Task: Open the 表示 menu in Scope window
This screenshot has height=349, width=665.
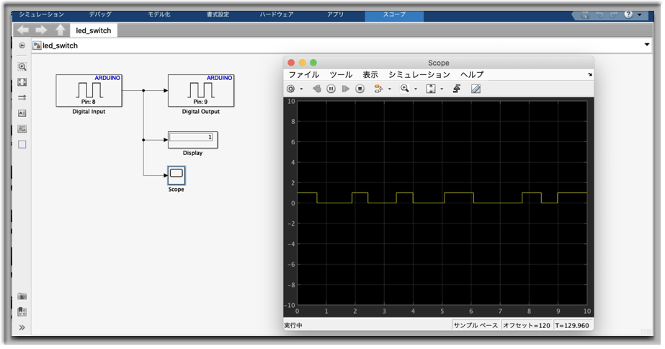Action: [370, 75]
